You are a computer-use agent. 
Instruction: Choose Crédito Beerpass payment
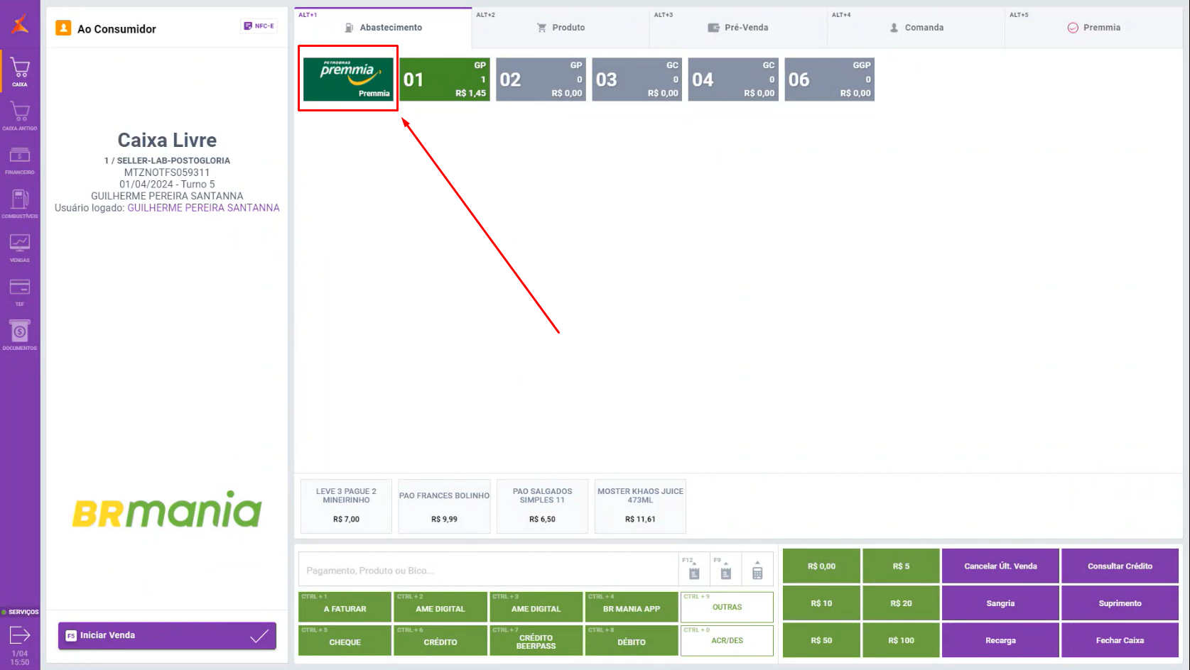pyautogui.click(x=536, y=641)
